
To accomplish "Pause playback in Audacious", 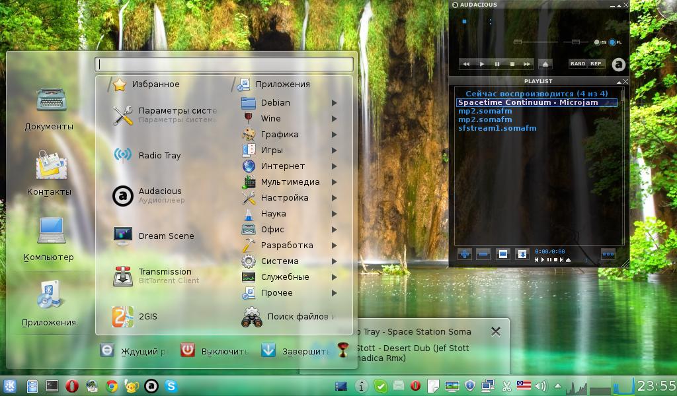I will (x=497, y=64).
